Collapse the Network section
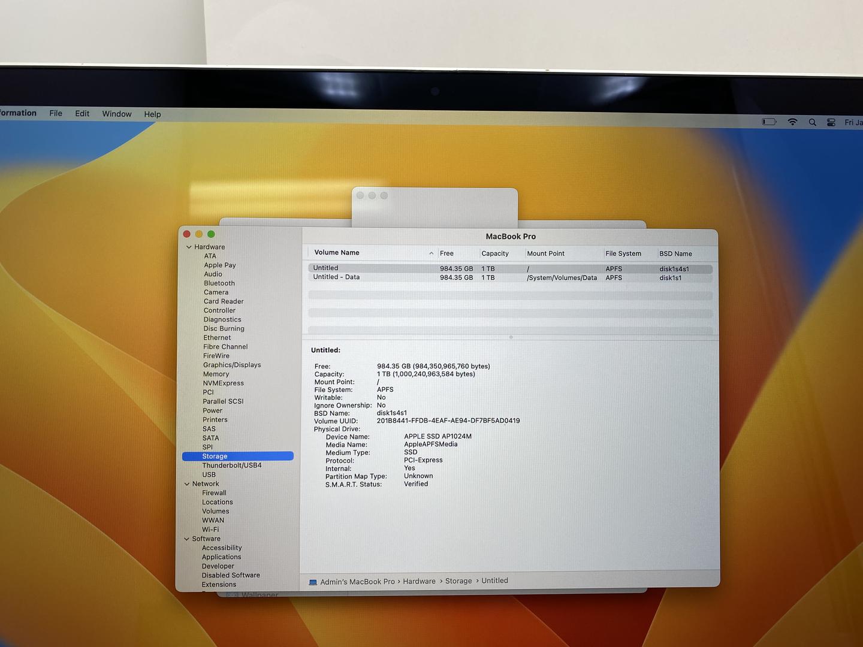Viewport: 863px width, 647px height. click(x=187, y=484)
